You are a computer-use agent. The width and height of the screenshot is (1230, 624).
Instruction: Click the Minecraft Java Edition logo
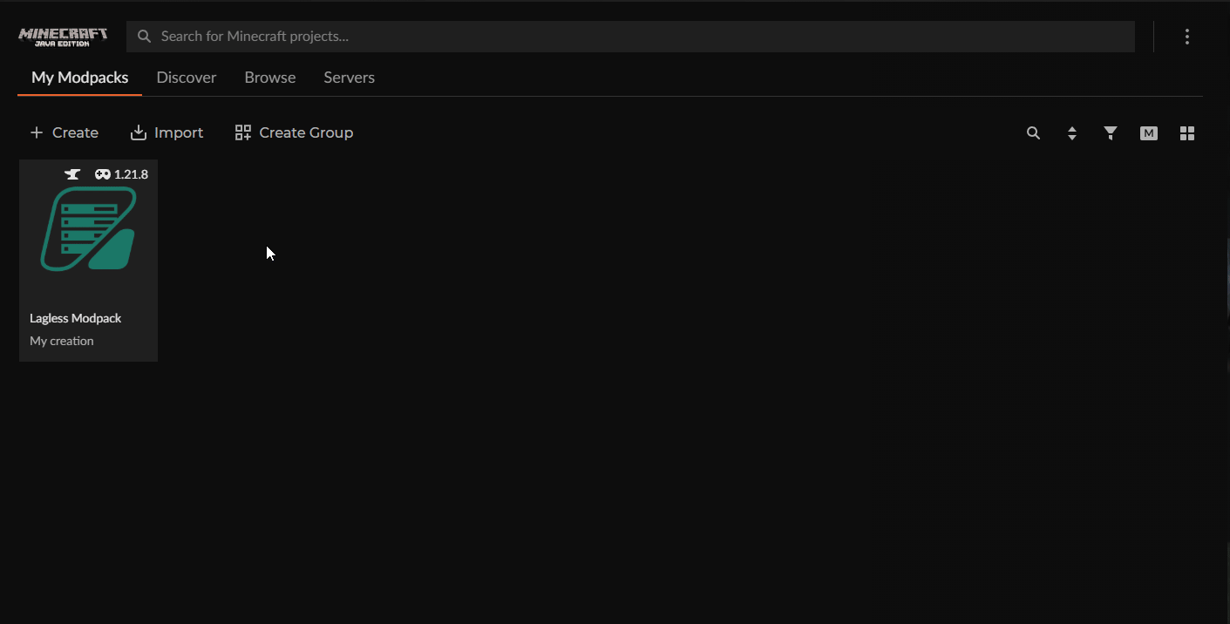[x=62, y=36]
